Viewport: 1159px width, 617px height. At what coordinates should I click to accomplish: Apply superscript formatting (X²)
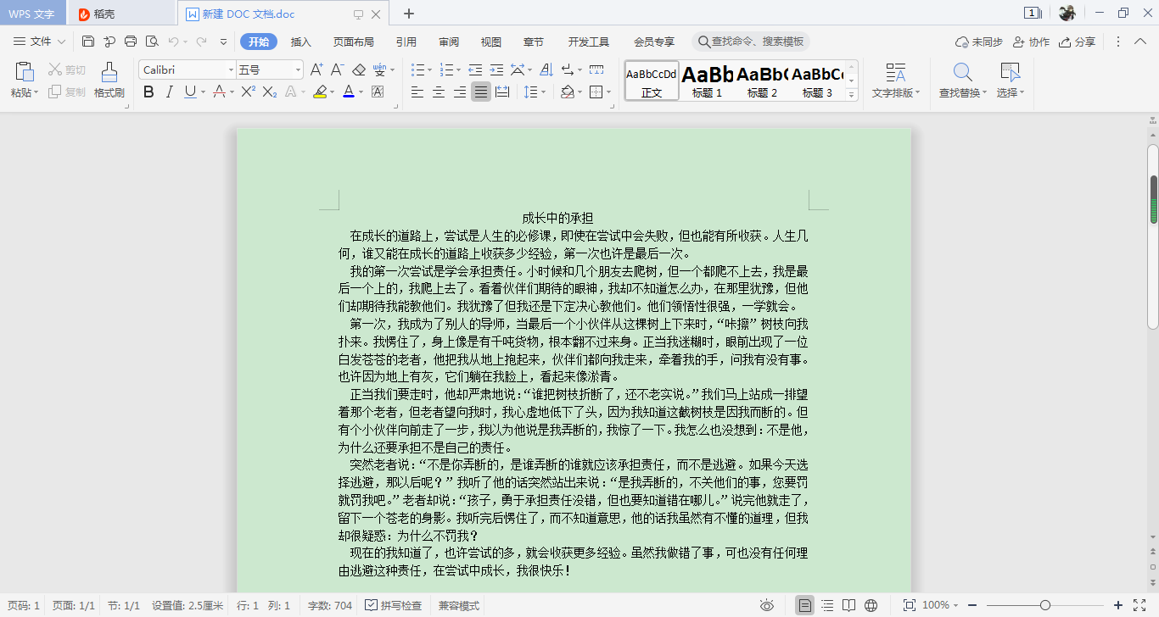pos(248,92)
